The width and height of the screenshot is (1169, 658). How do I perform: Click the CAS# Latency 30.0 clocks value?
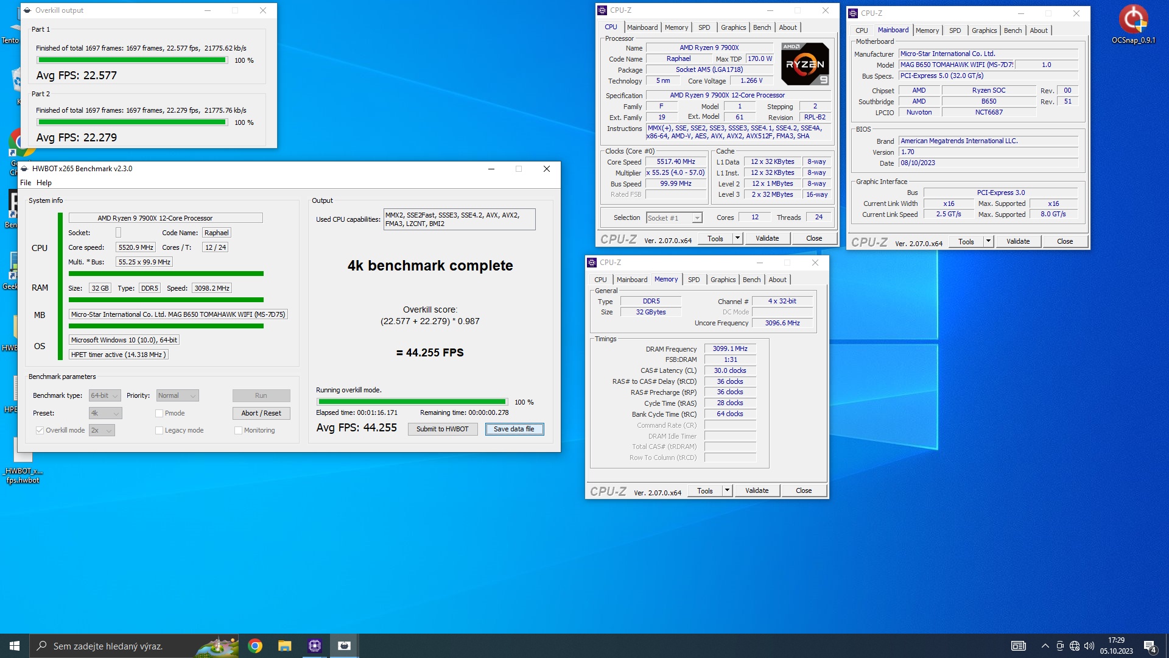coord(730,370)
